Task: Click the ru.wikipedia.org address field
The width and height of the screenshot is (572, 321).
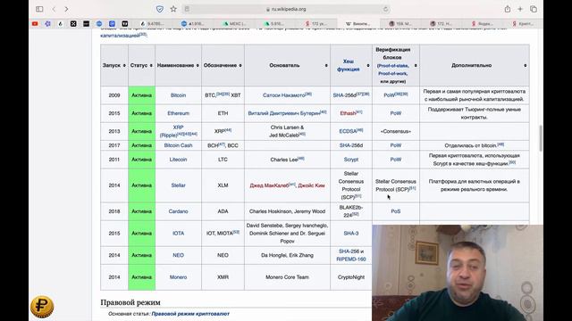Action: pyautogui.click(x=286, y=9)
